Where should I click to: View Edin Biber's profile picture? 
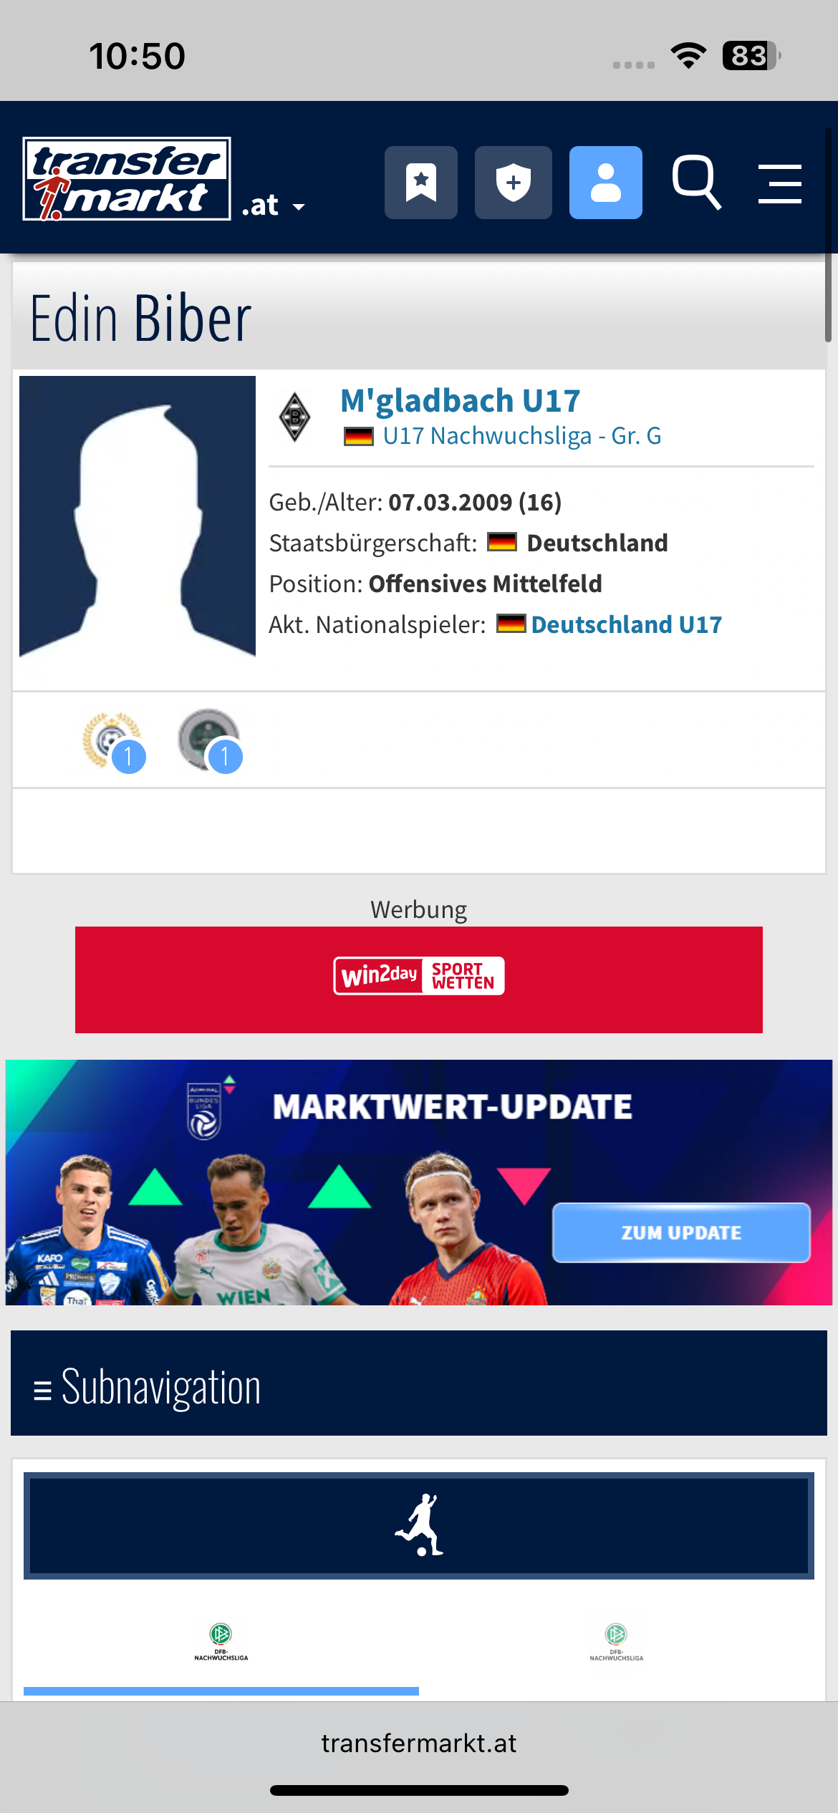pos(138,516)
